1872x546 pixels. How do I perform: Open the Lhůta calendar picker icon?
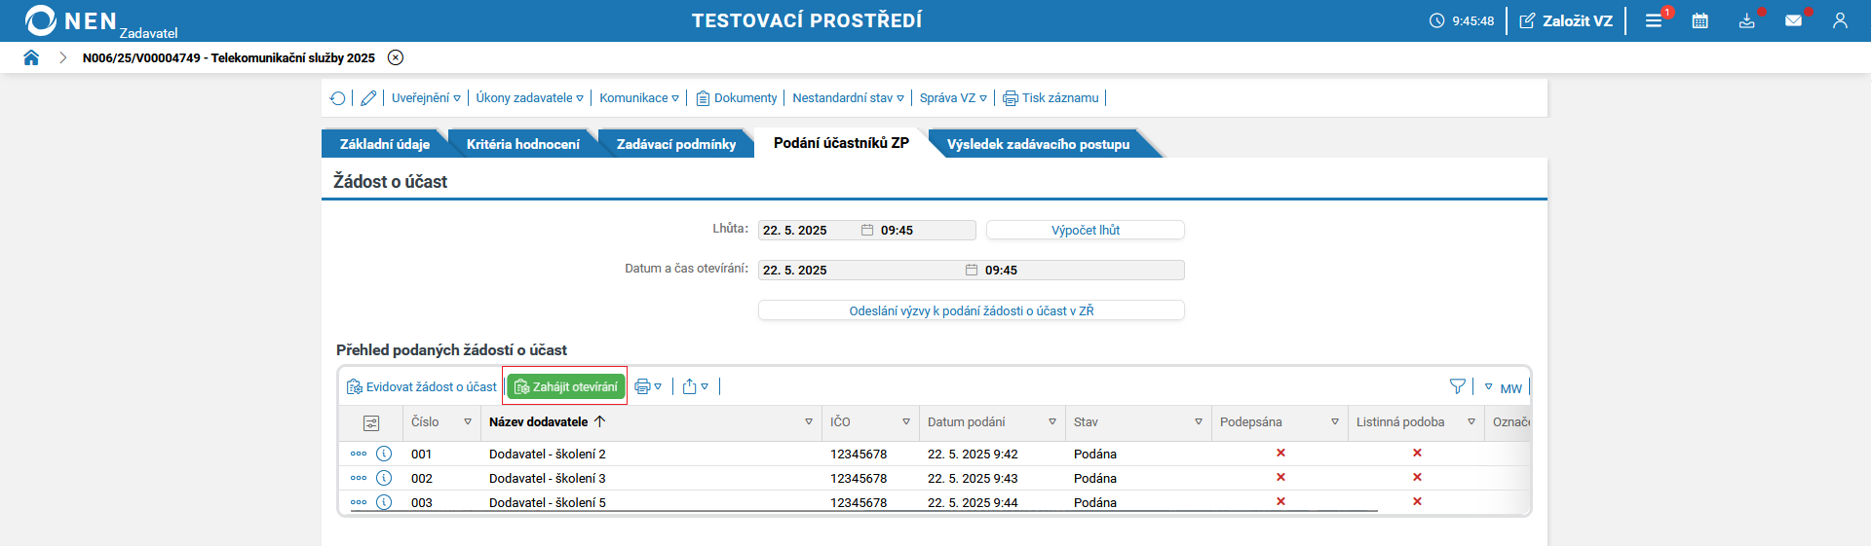tap(867, 231)
